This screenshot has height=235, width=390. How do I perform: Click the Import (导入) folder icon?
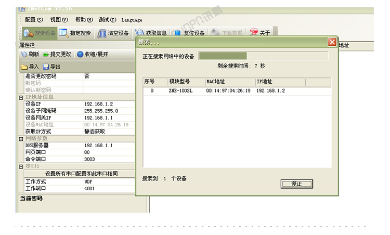pyautogui.click(x=24, y=67)
